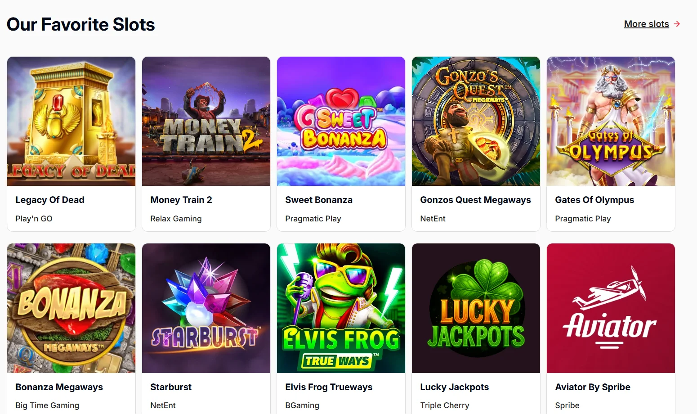This screenshot has width=697, height=414.
Task: Open the Bonanza Megaways slot game
Action: [71, 308]
